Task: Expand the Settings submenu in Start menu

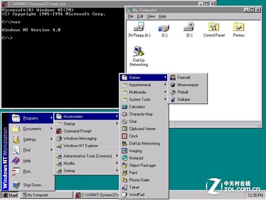Action: coord(31,139)
